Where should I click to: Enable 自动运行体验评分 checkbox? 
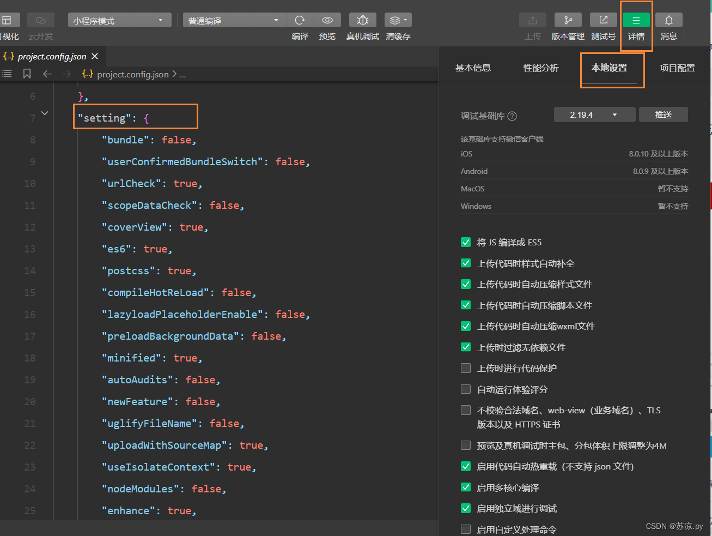(466, 389)
